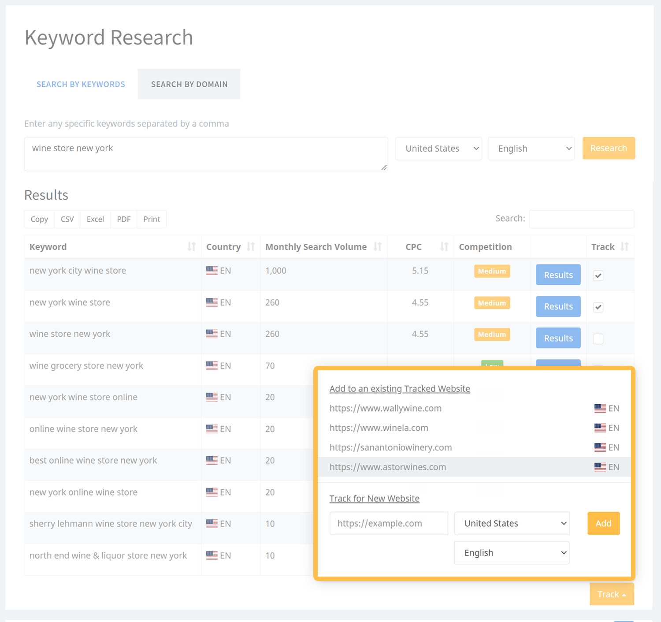Image resolution: width=661 pixels, height=622 pixels.
Task: Click US flag in astorwines.com row
Action: (600, 467)
